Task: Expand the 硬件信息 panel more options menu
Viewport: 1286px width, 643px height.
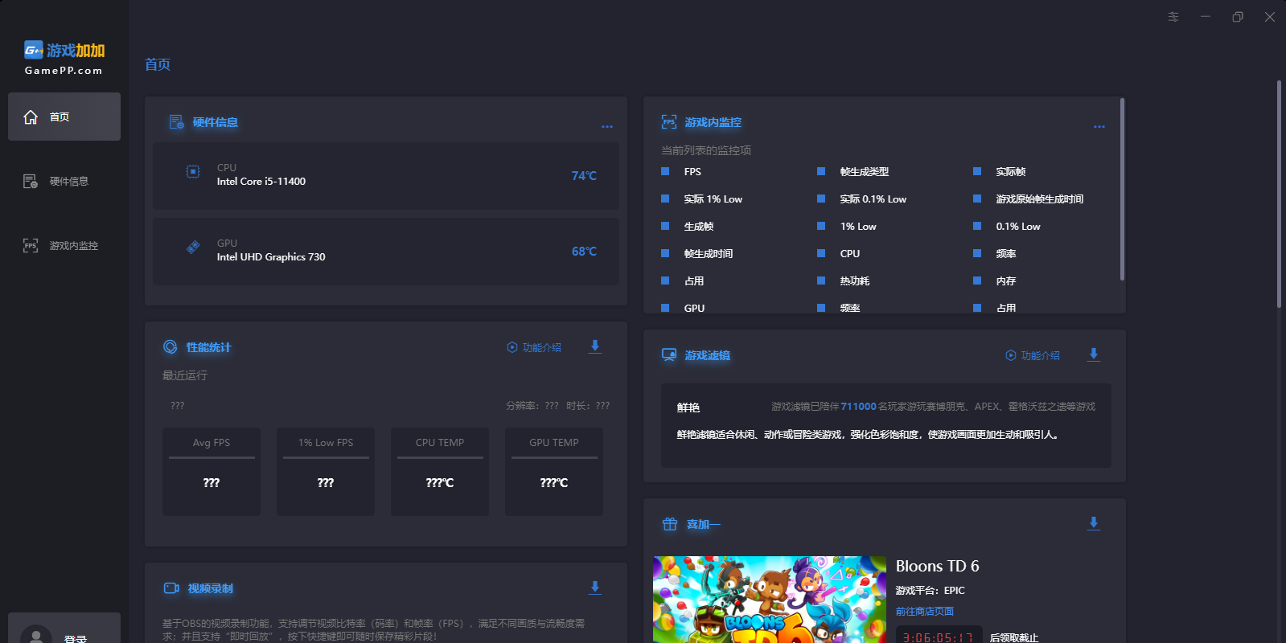Action: point(607,126)
